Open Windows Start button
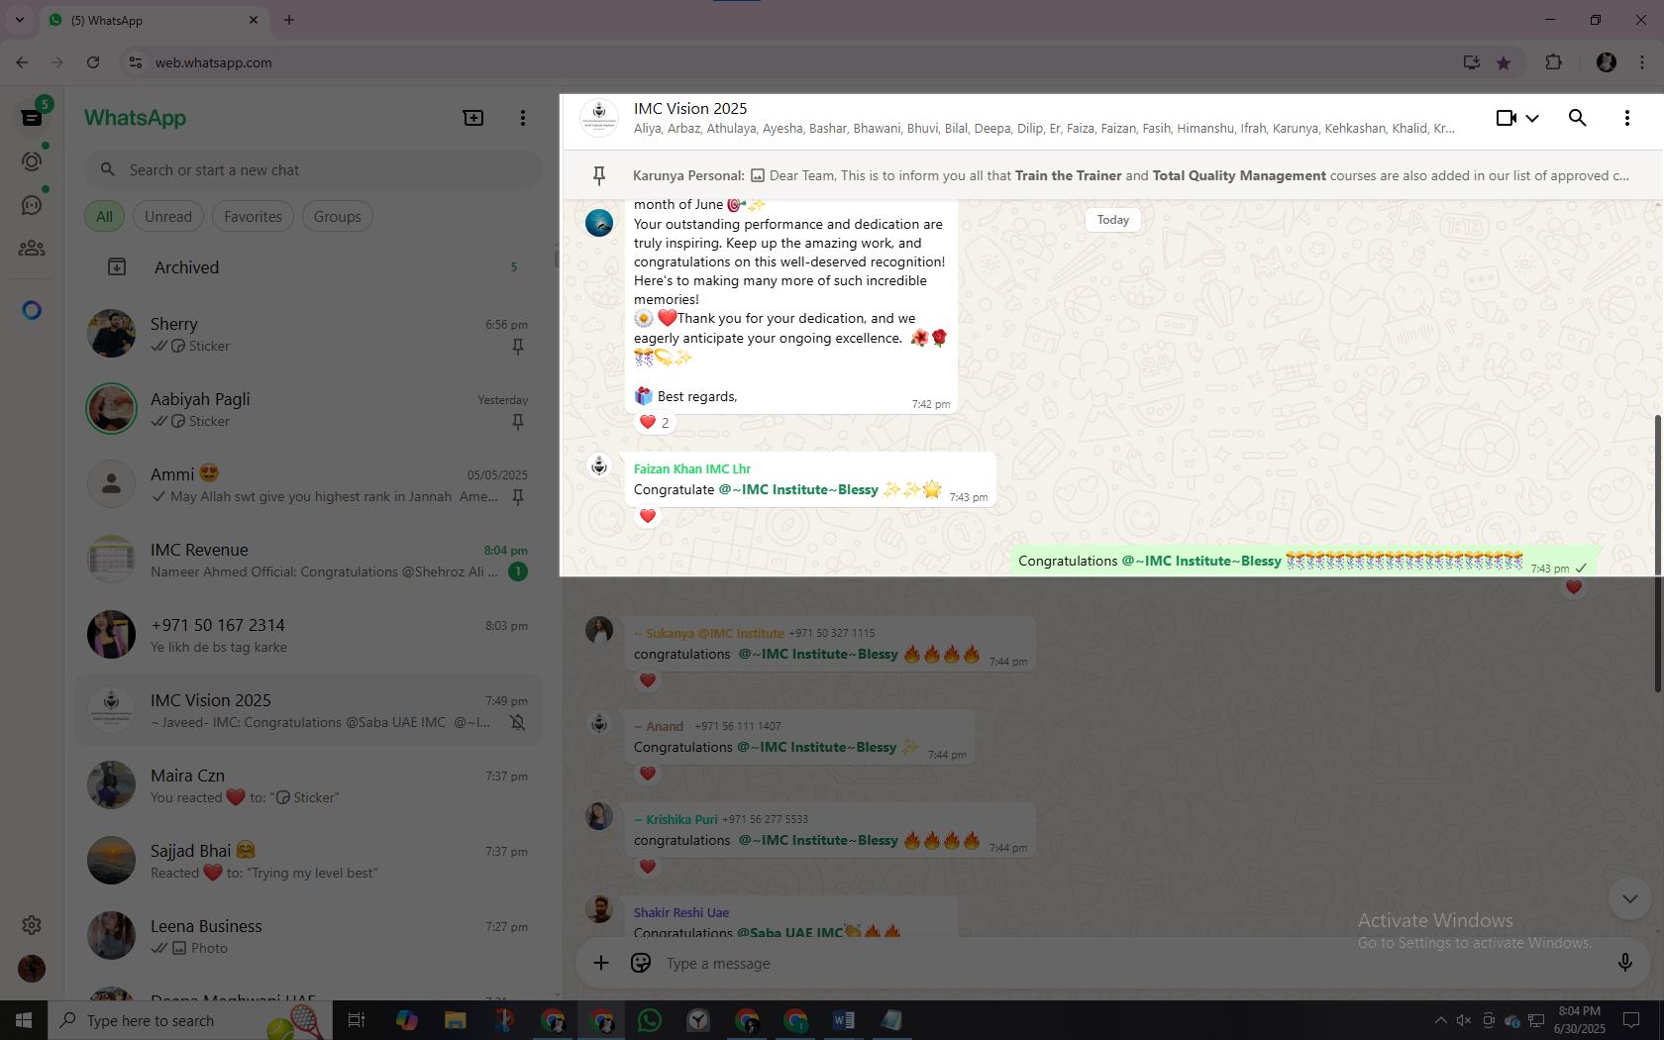Screen dimensions: 1664x1040 click(x=24, y=1020)
